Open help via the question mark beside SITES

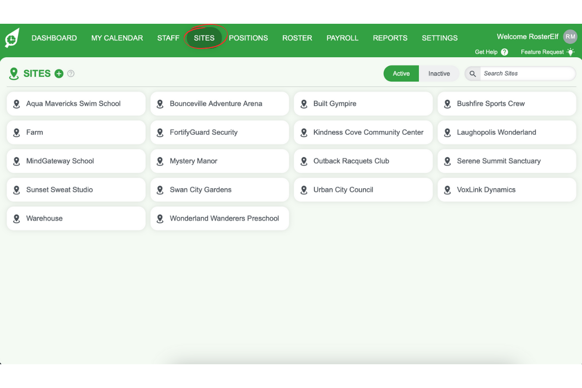[x=71, y=73]
